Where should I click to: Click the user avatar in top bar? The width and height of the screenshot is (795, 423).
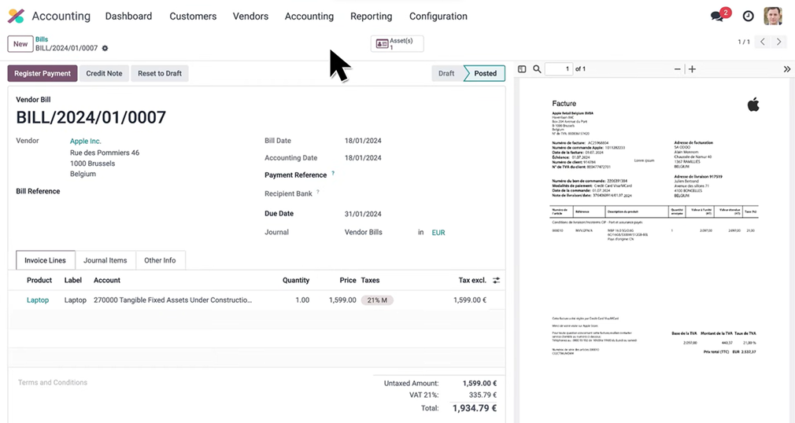pos(773,16)
